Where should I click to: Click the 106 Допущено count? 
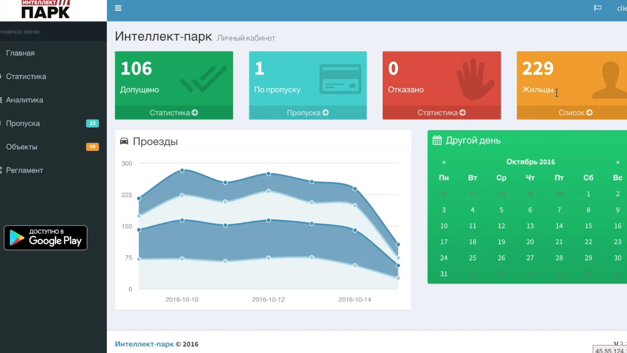[136, 69]
